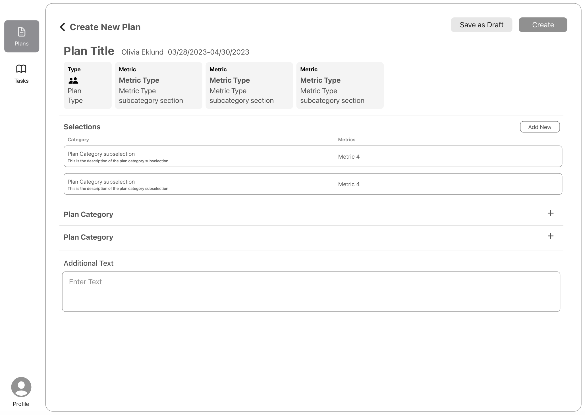The image size is (585, 415).
Task: Click the date range 03/28/2023-04/30/2023
Action: click(208, 52)
